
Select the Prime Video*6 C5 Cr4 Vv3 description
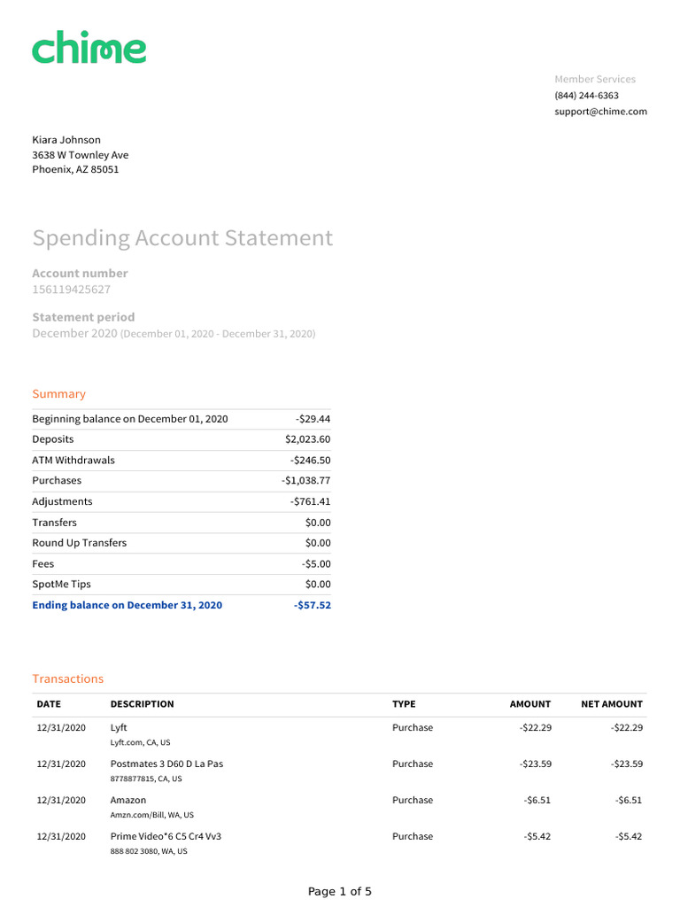[166, 836]
